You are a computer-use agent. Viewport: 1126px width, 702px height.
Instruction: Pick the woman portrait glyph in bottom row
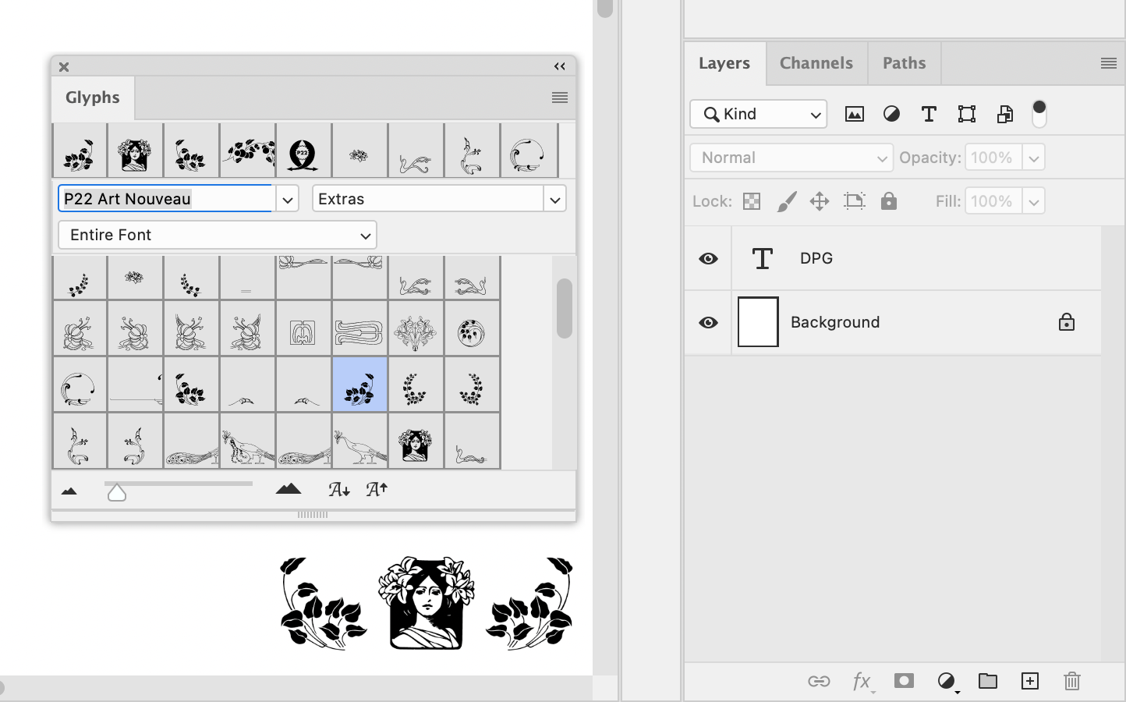[x=416, y=441]
